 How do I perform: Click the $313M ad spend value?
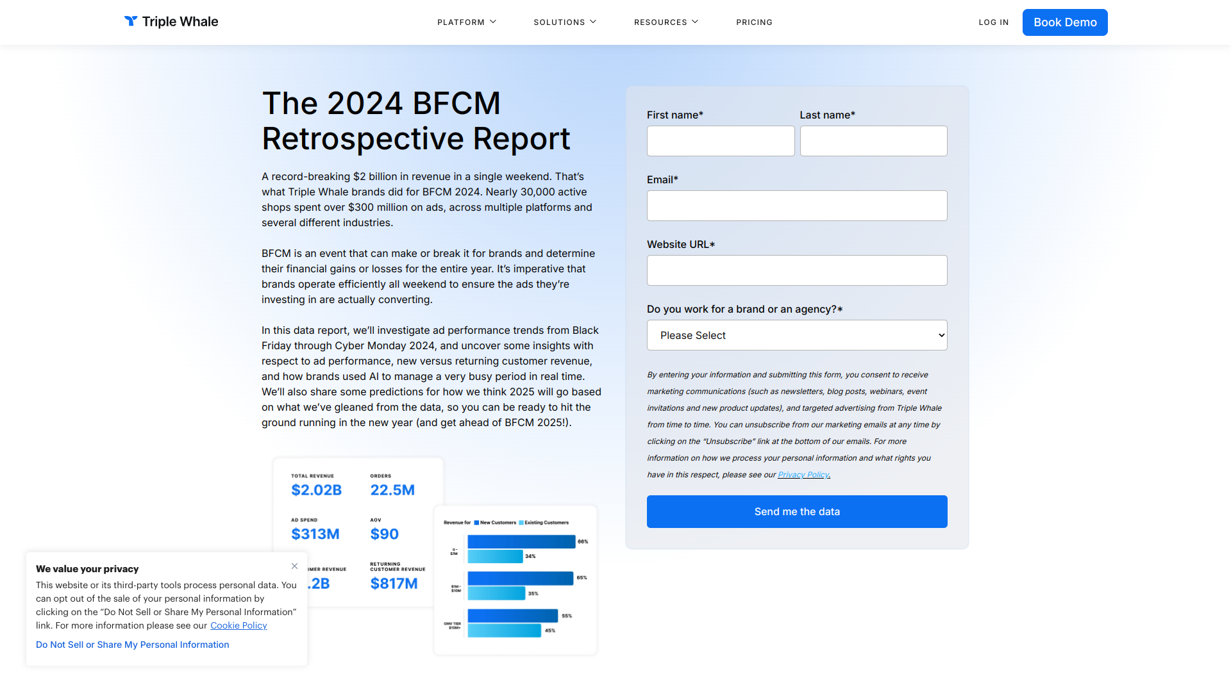pos(315,534)
